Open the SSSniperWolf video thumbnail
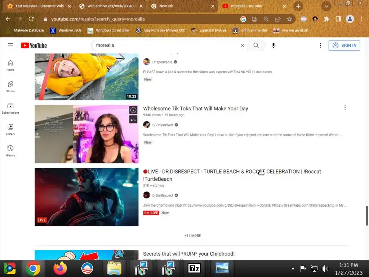Screen dimensions: 369x277 click(86, 134)
